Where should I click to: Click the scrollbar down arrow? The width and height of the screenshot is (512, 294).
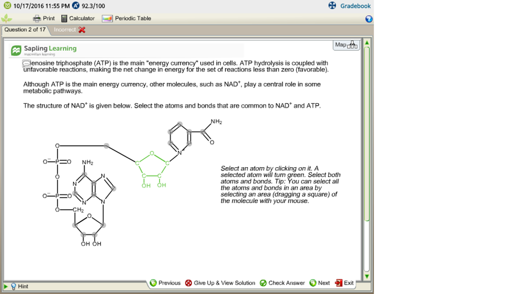coord(367,275)
